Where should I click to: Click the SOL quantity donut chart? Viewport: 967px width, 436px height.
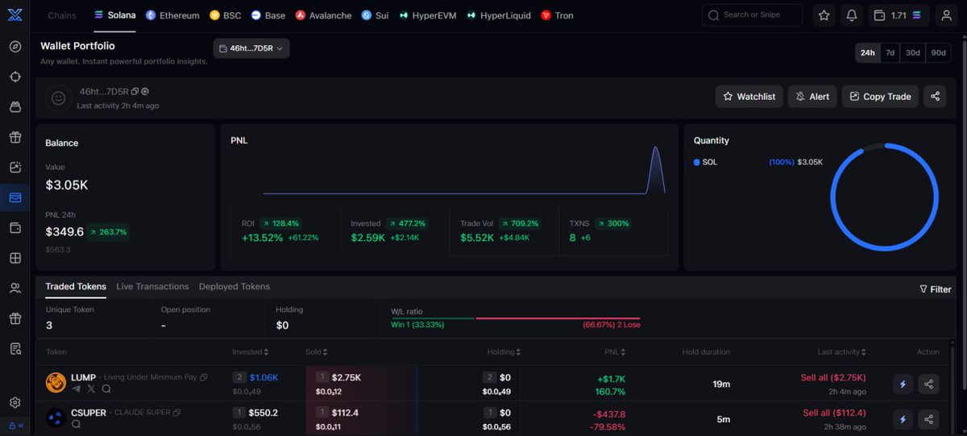[x=885, y=197]
